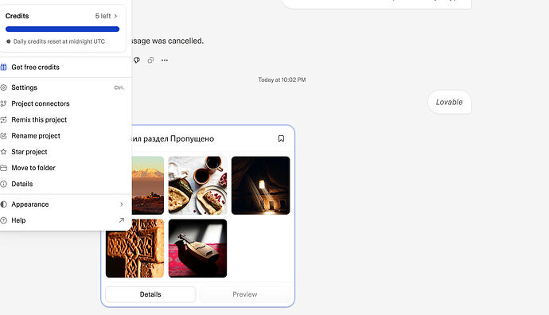Viewport: 549px width, 315px height.
Task: Click the message was cancelled text
Action: (167, 41)
